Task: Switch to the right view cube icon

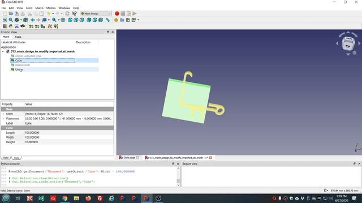Action: 82,20
